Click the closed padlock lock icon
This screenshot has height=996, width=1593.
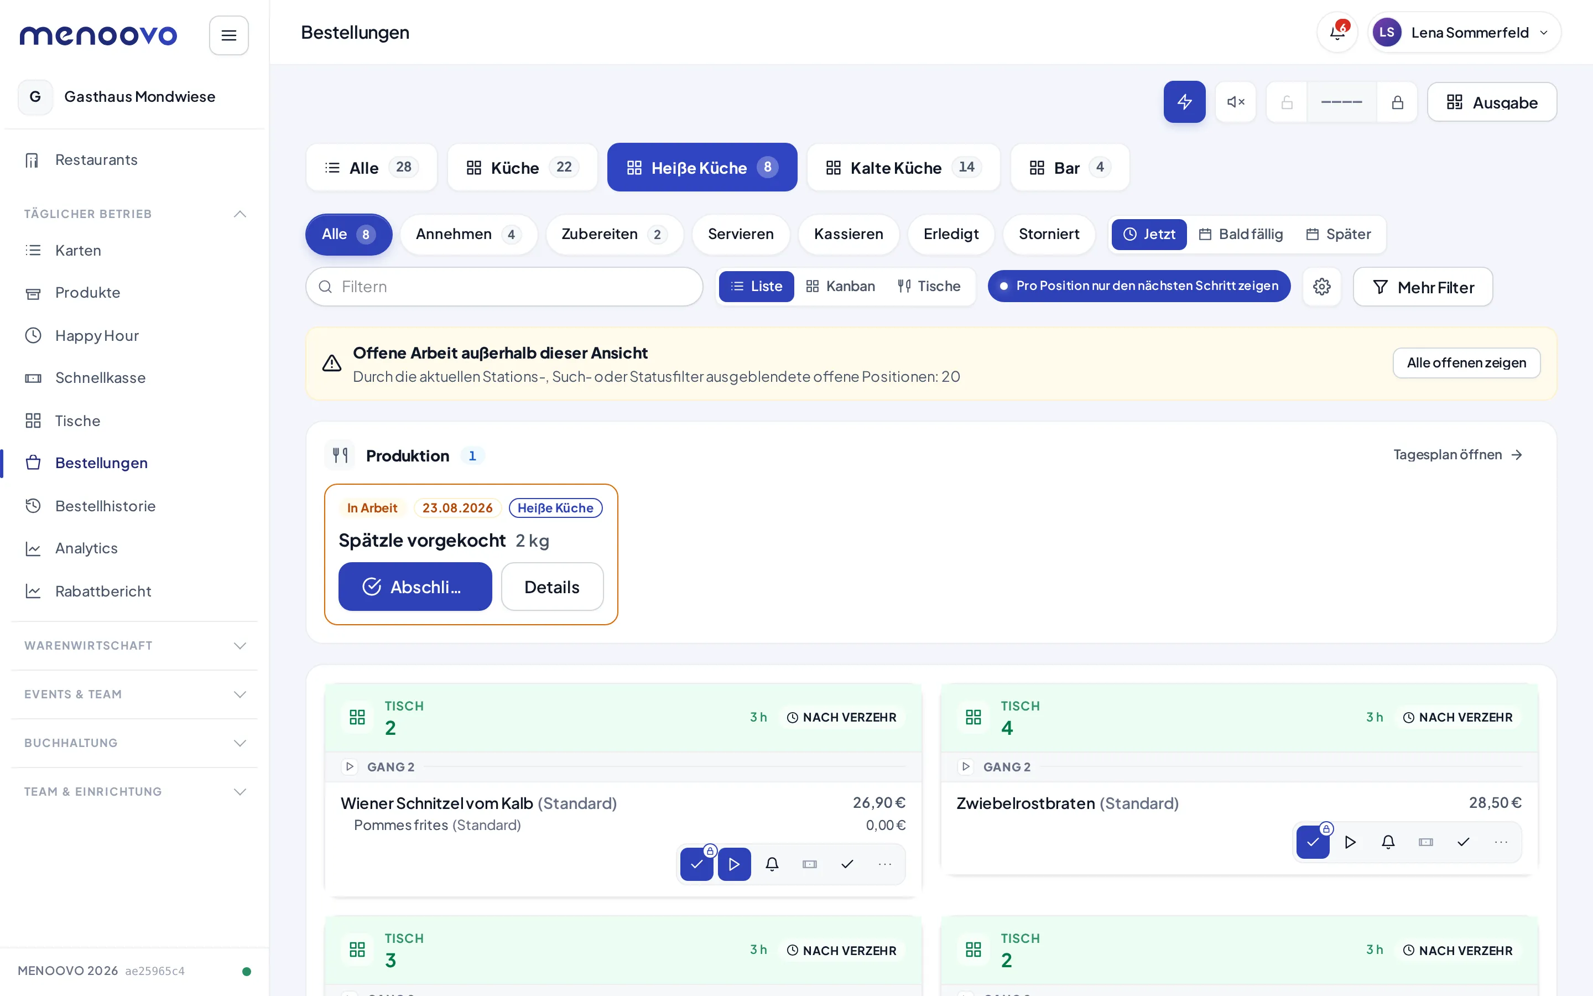(1397, 102)
